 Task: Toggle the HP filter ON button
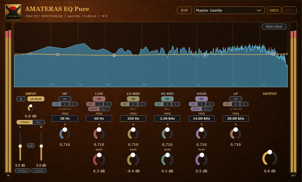tap(65, 99)
